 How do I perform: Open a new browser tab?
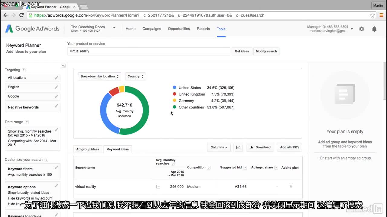83,7
